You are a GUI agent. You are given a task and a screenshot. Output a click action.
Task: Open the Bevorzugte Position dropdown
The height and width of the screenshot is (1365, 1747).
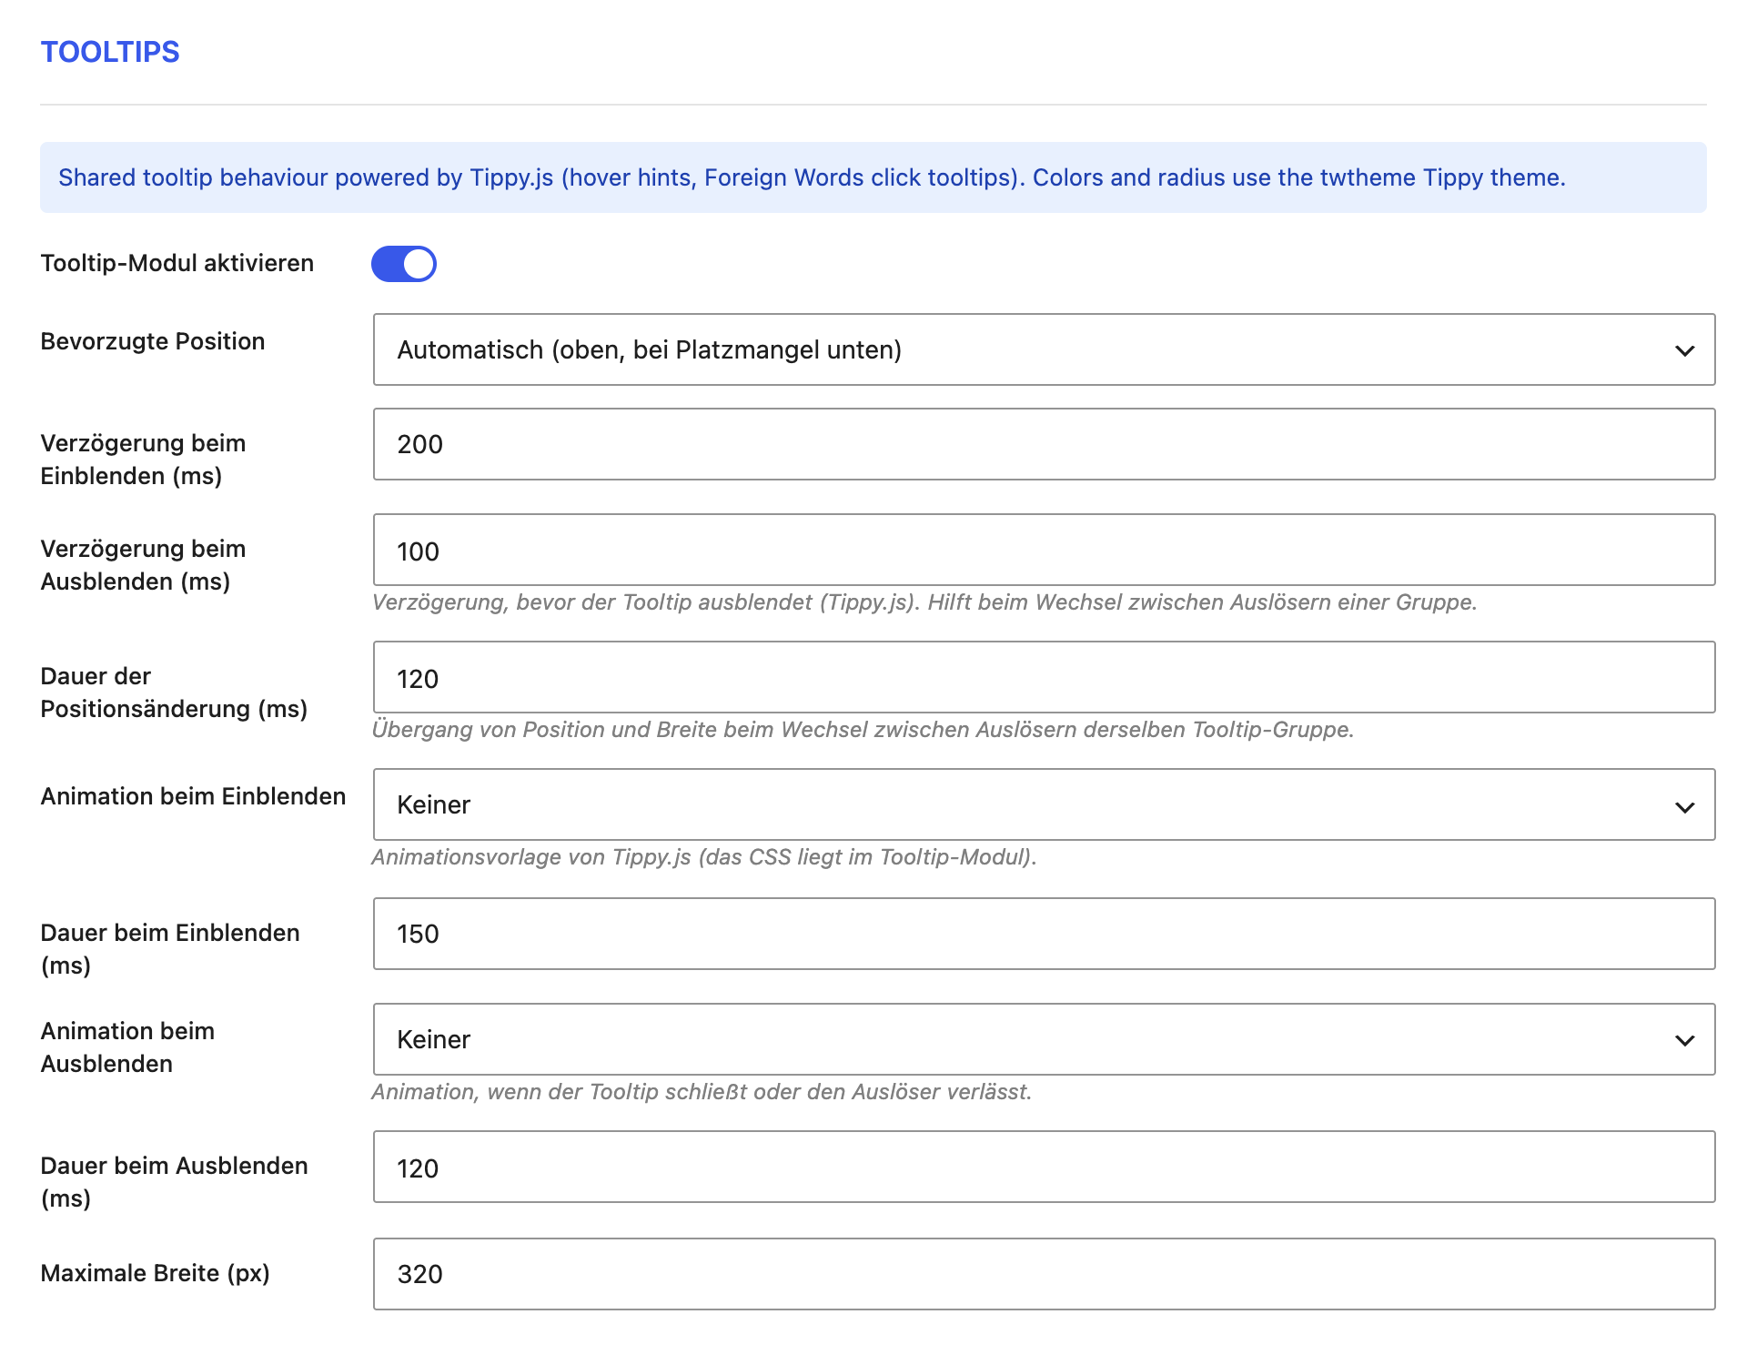(1044, 349)
